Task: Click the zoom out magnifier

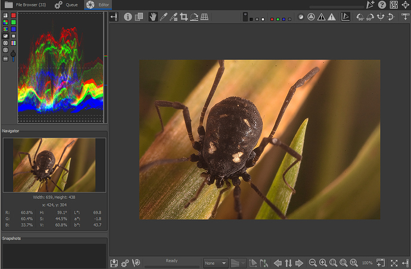Action: (x=313, y=262)
